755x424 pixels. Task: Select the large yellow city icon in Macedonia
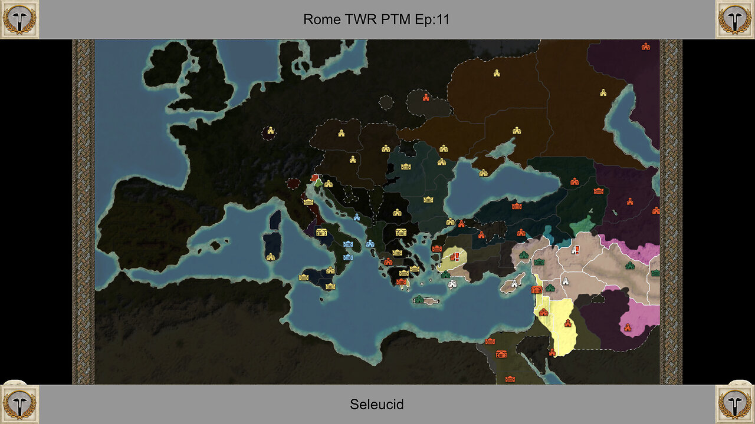tap(401, 232)
